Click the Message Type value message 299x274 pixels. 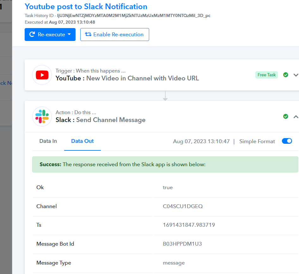pyautogui.click(x=174, y=263)
